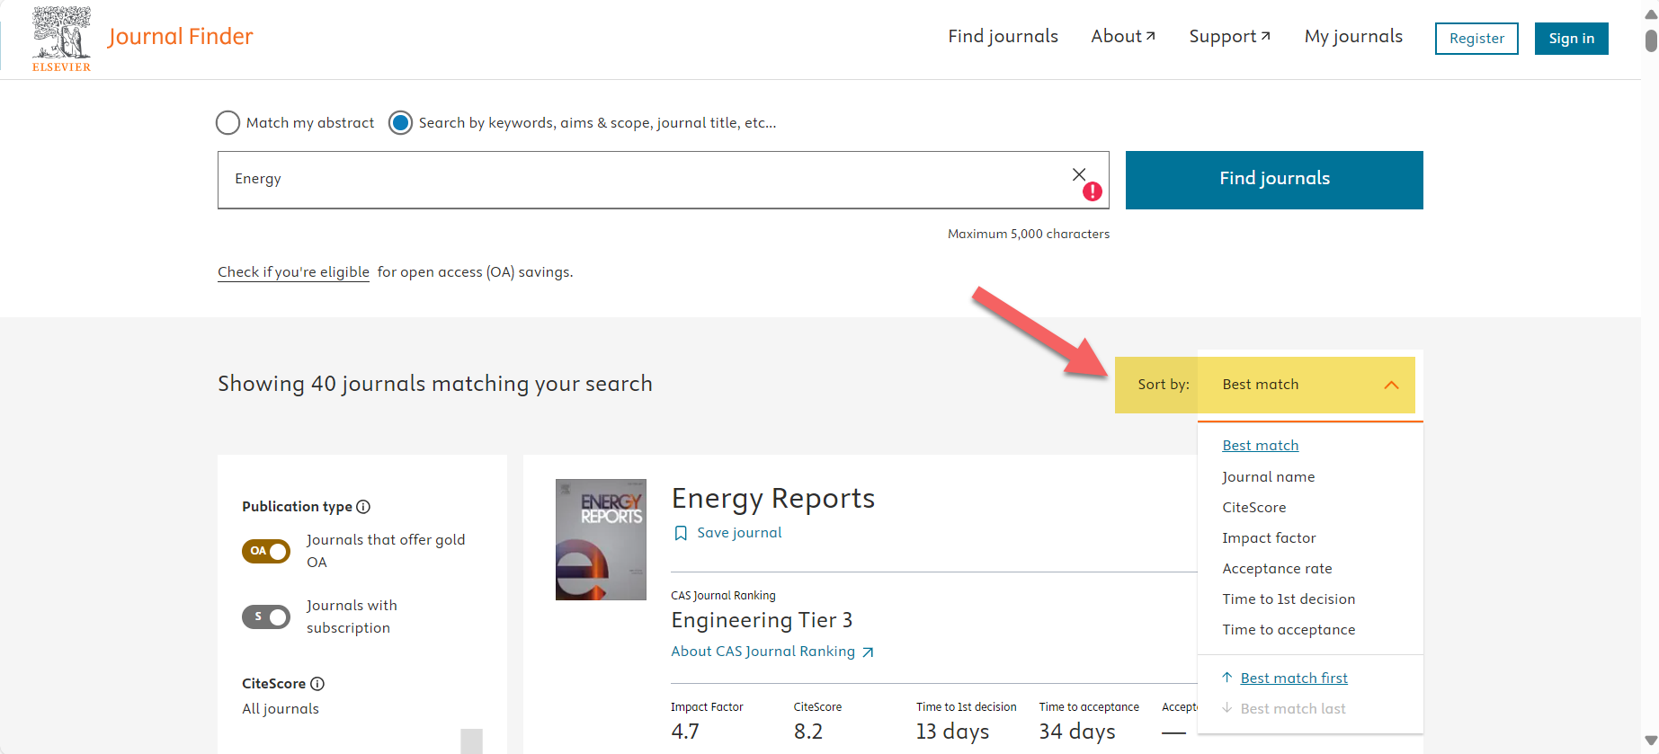The width and height of the screenshot is (1659, 754).
Task: Click the 34 days acceptance value
Action: [x=1077, y=732]
